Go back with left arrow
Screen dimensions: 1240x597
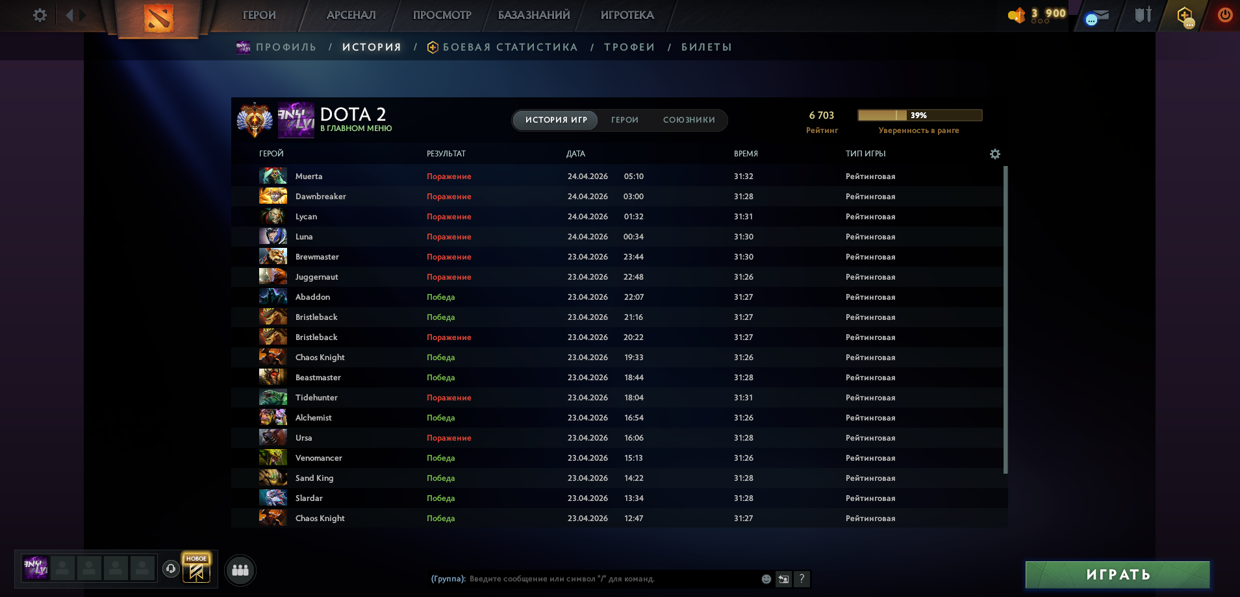[x=69, y=15]
